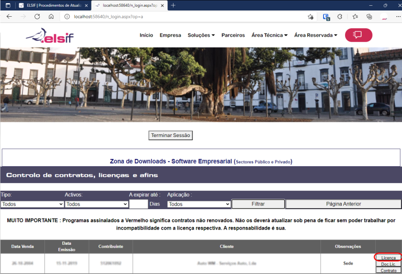This screenshot has height=274, width=402.
Task: Expand the Activos dropdown
Action: tap(96, 204)
